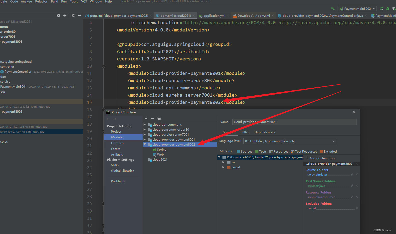The height and width of the screenshot is (234, 396).
Task: Expand the src folder in content root tree
Action: click(x=223, y=162)
